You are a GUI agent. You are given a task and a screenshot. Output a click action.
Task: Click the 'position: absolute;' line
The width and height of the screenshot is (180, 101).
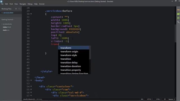[x=65, y=32]
